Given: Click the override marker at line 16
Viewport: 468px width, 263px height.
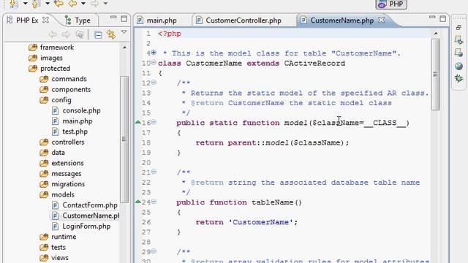Looking at the screenshot, I should click(138, 122).
